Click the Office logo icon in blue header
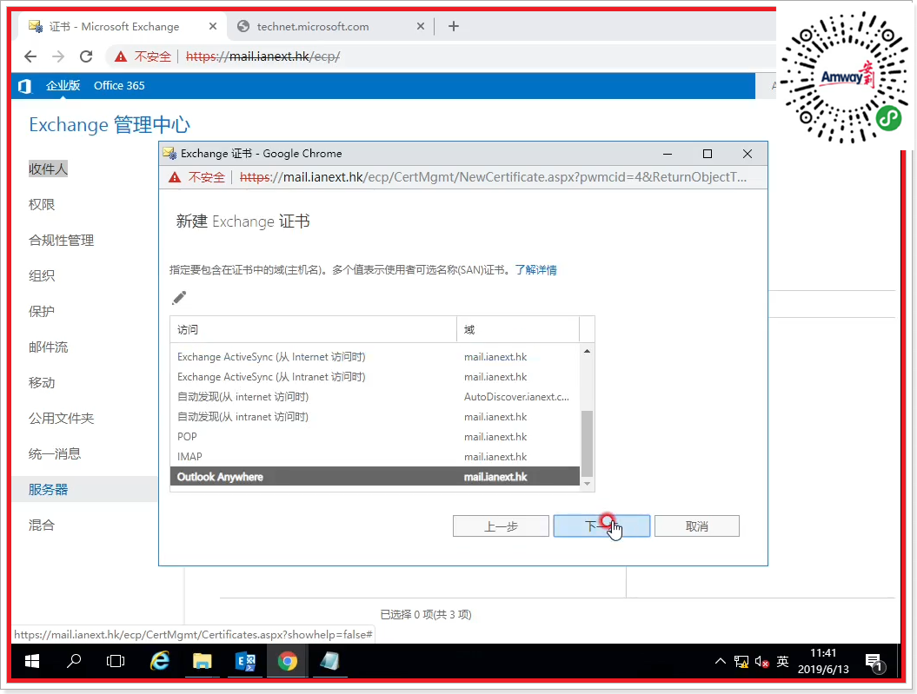The width and height of the screenshot is (917, 694). (x=24, y=86)
